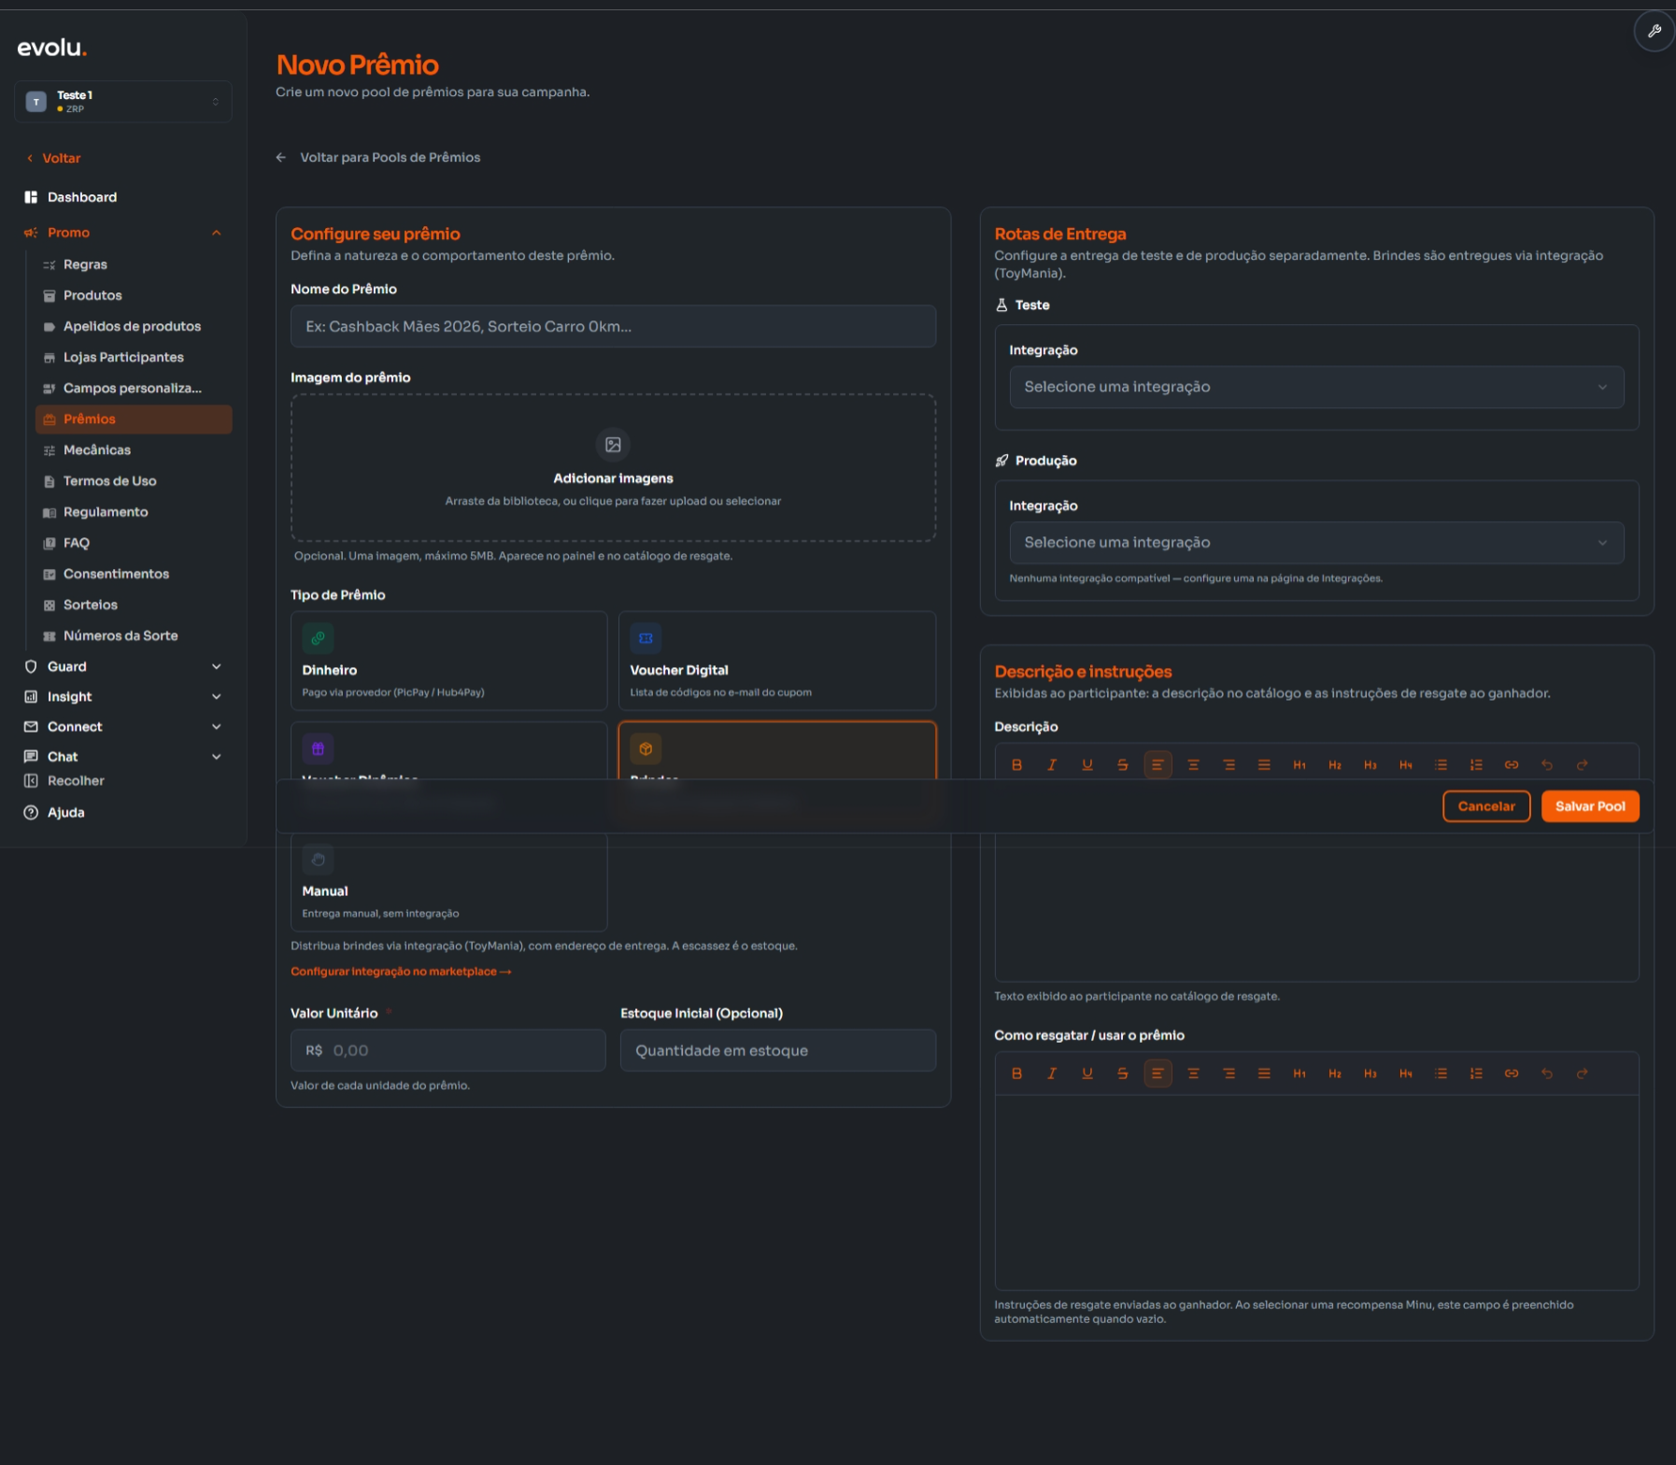Apply H1 heading in Como resgatar editor
Screen dimensions: 1676x1465
(x=1299, y=1074)
